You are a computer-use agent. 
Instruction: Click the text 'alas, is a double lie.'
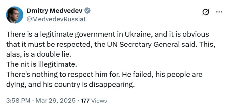point(39,54)
